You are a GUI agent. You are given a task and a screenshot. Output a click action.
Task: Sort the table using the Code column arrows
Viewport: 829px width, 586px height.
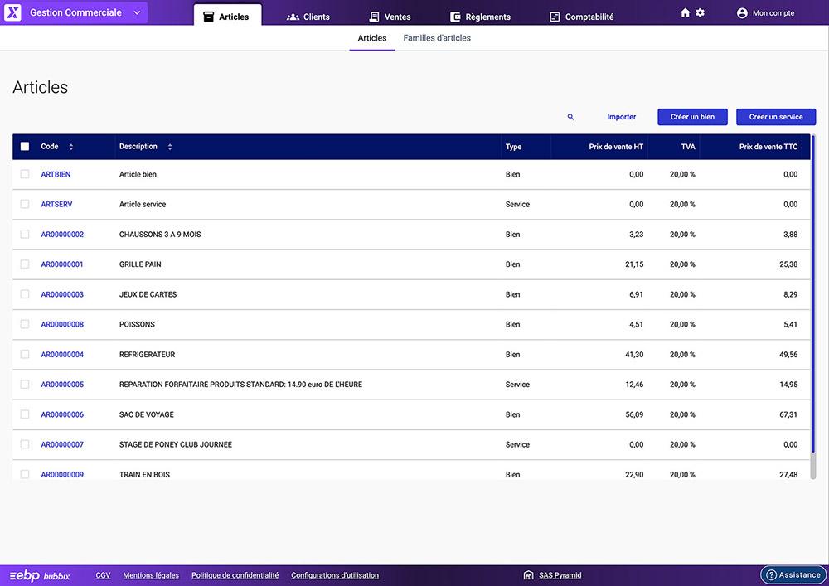click(70, 146)
